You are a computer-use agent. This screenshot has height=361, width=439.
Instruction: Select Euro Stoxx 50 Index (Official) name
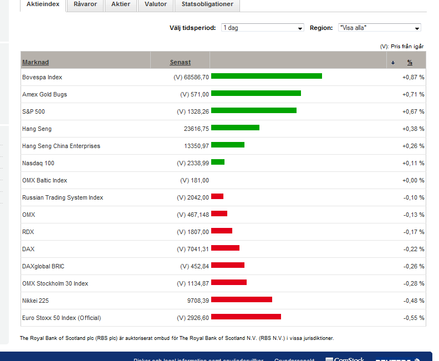62,318
